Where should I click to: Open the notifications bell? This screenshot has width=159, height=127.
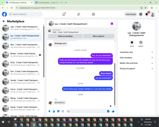(147, 14)
